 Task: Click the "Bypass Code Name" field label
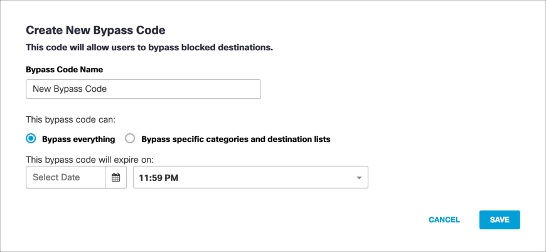point(64,70)
